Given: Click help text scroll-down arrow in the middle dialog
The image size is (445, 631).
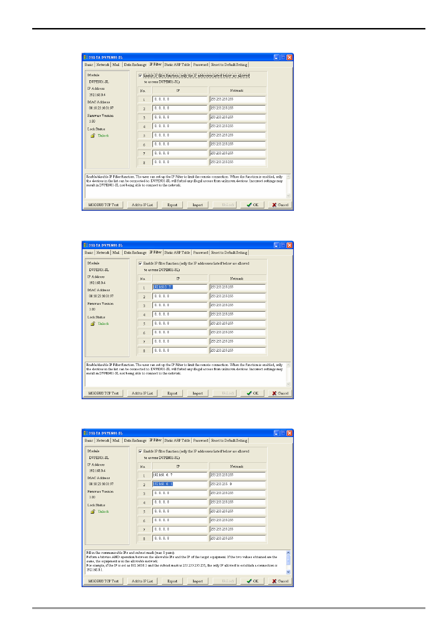Looking at the screenshot, I should (288, 384).
